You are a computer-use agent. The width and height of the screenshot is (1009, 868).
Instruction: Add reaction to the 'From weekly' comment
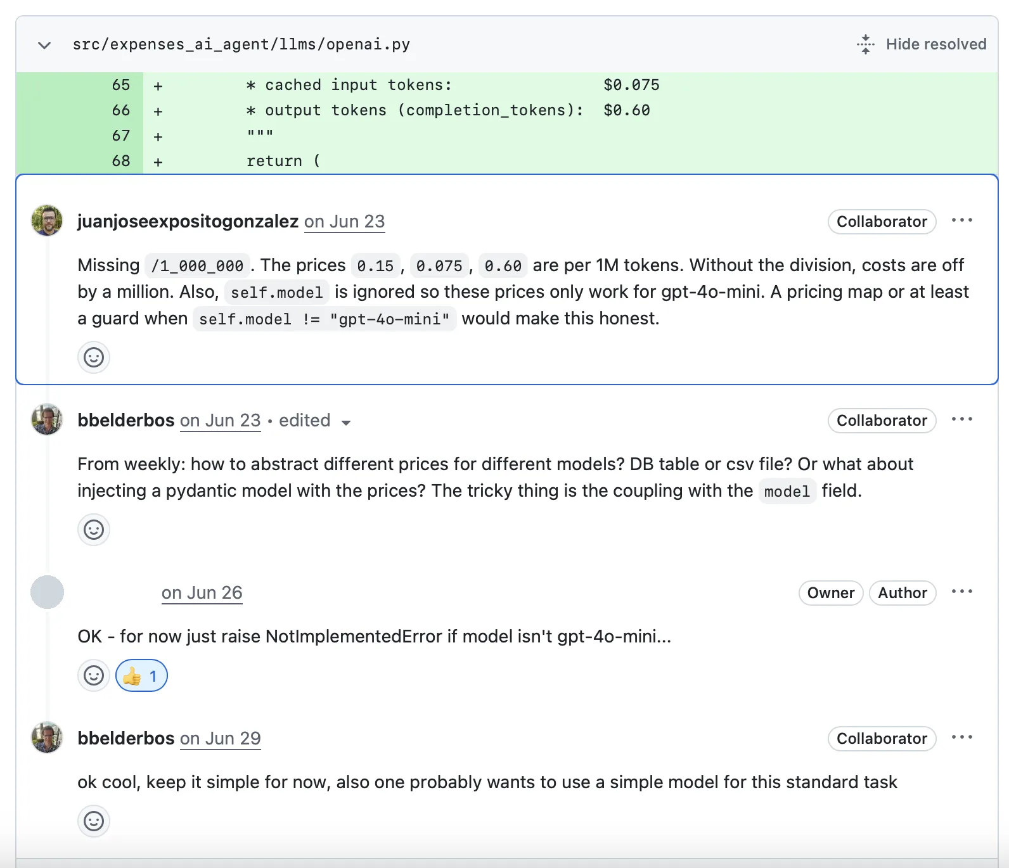point(94,530)
